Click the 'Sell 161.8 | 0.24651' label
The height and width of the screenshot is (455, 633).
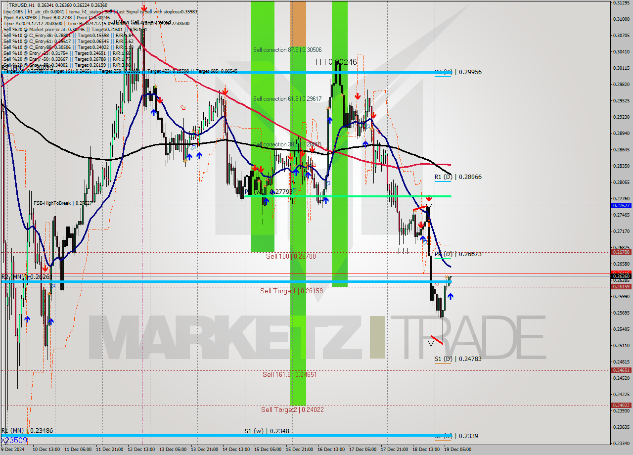[x=290, y=375]
